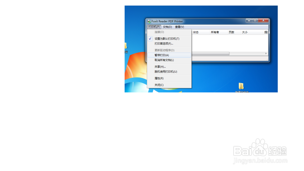304x171 pixels.
Task: Choose 取消所有文档(L) in menu
Action: point(169,60)
